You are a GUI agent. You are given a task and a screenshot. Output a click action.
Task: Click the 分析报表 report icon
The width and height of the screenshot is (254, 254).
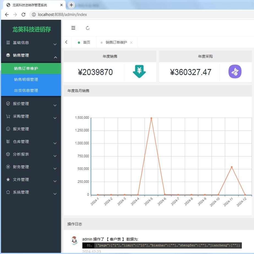point(8,154)
